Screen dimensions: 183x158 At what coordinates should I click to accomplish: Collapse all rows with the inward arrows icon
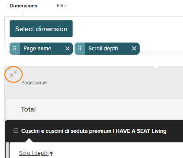pos(13,74)
